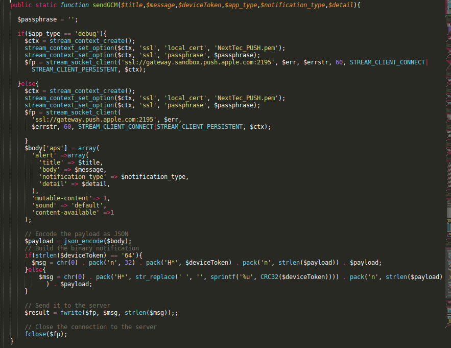Click the sandbox gateway URL 'ssl://gateway.sandbox.push.apple.com:2195'
The height and width of the screenshot is (348, 451).
point(196,62)
